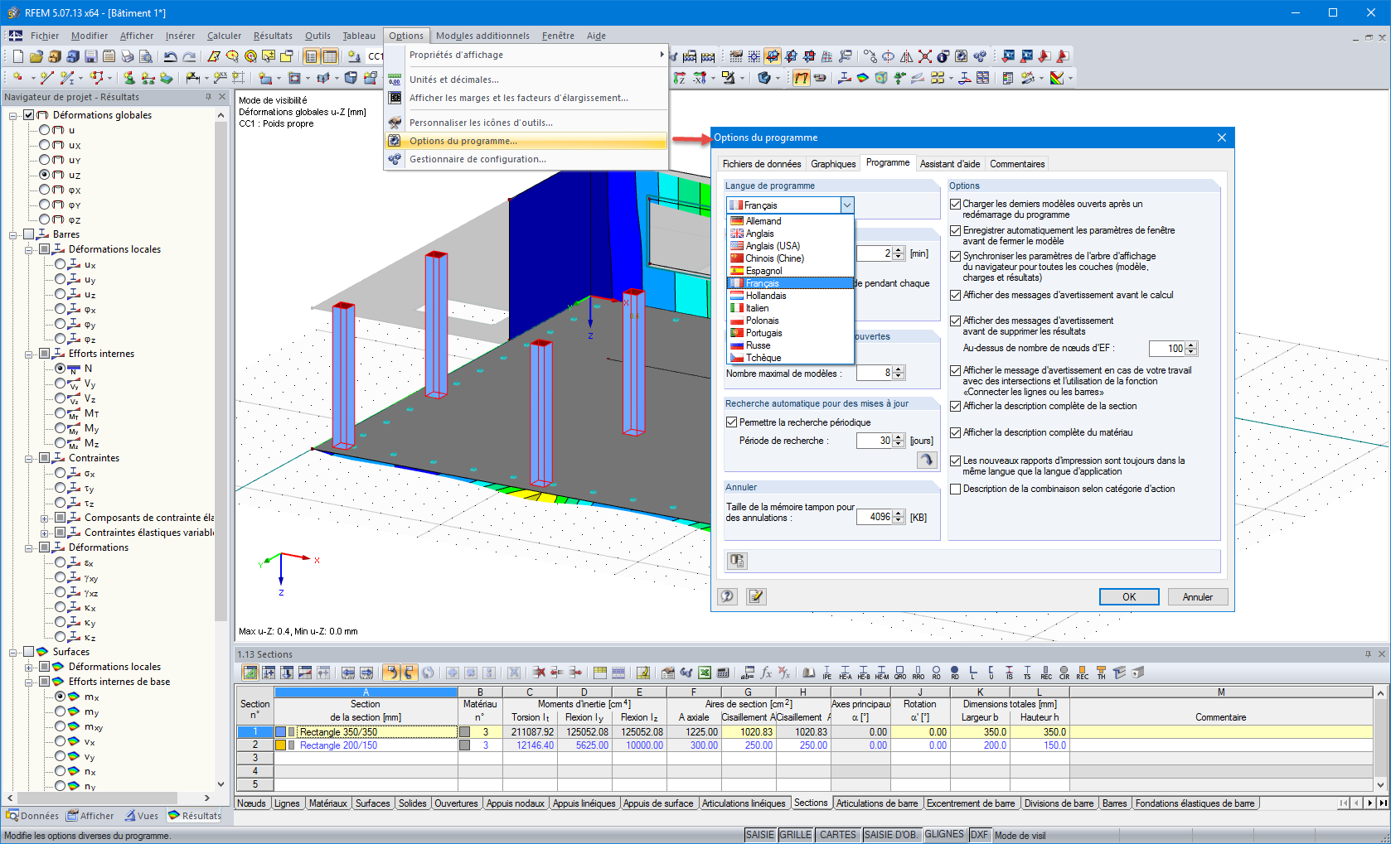
Task: Click the fx formula icon in table toolbar
Action: [766, 673]
